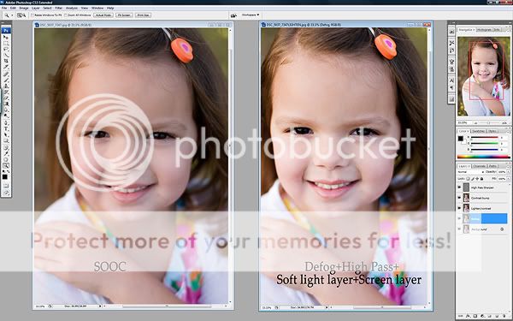Click the Fit Screen button

(x=124, y=15)
